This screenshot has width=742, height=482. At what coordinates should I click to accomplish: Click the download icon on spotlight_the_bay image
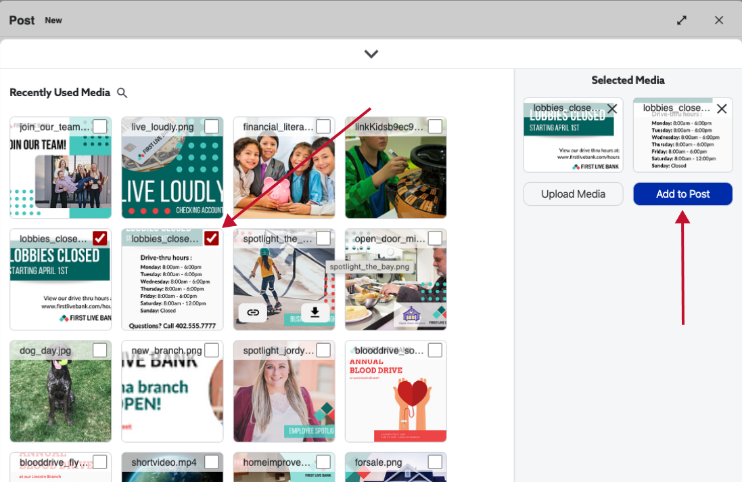(315, 312)
